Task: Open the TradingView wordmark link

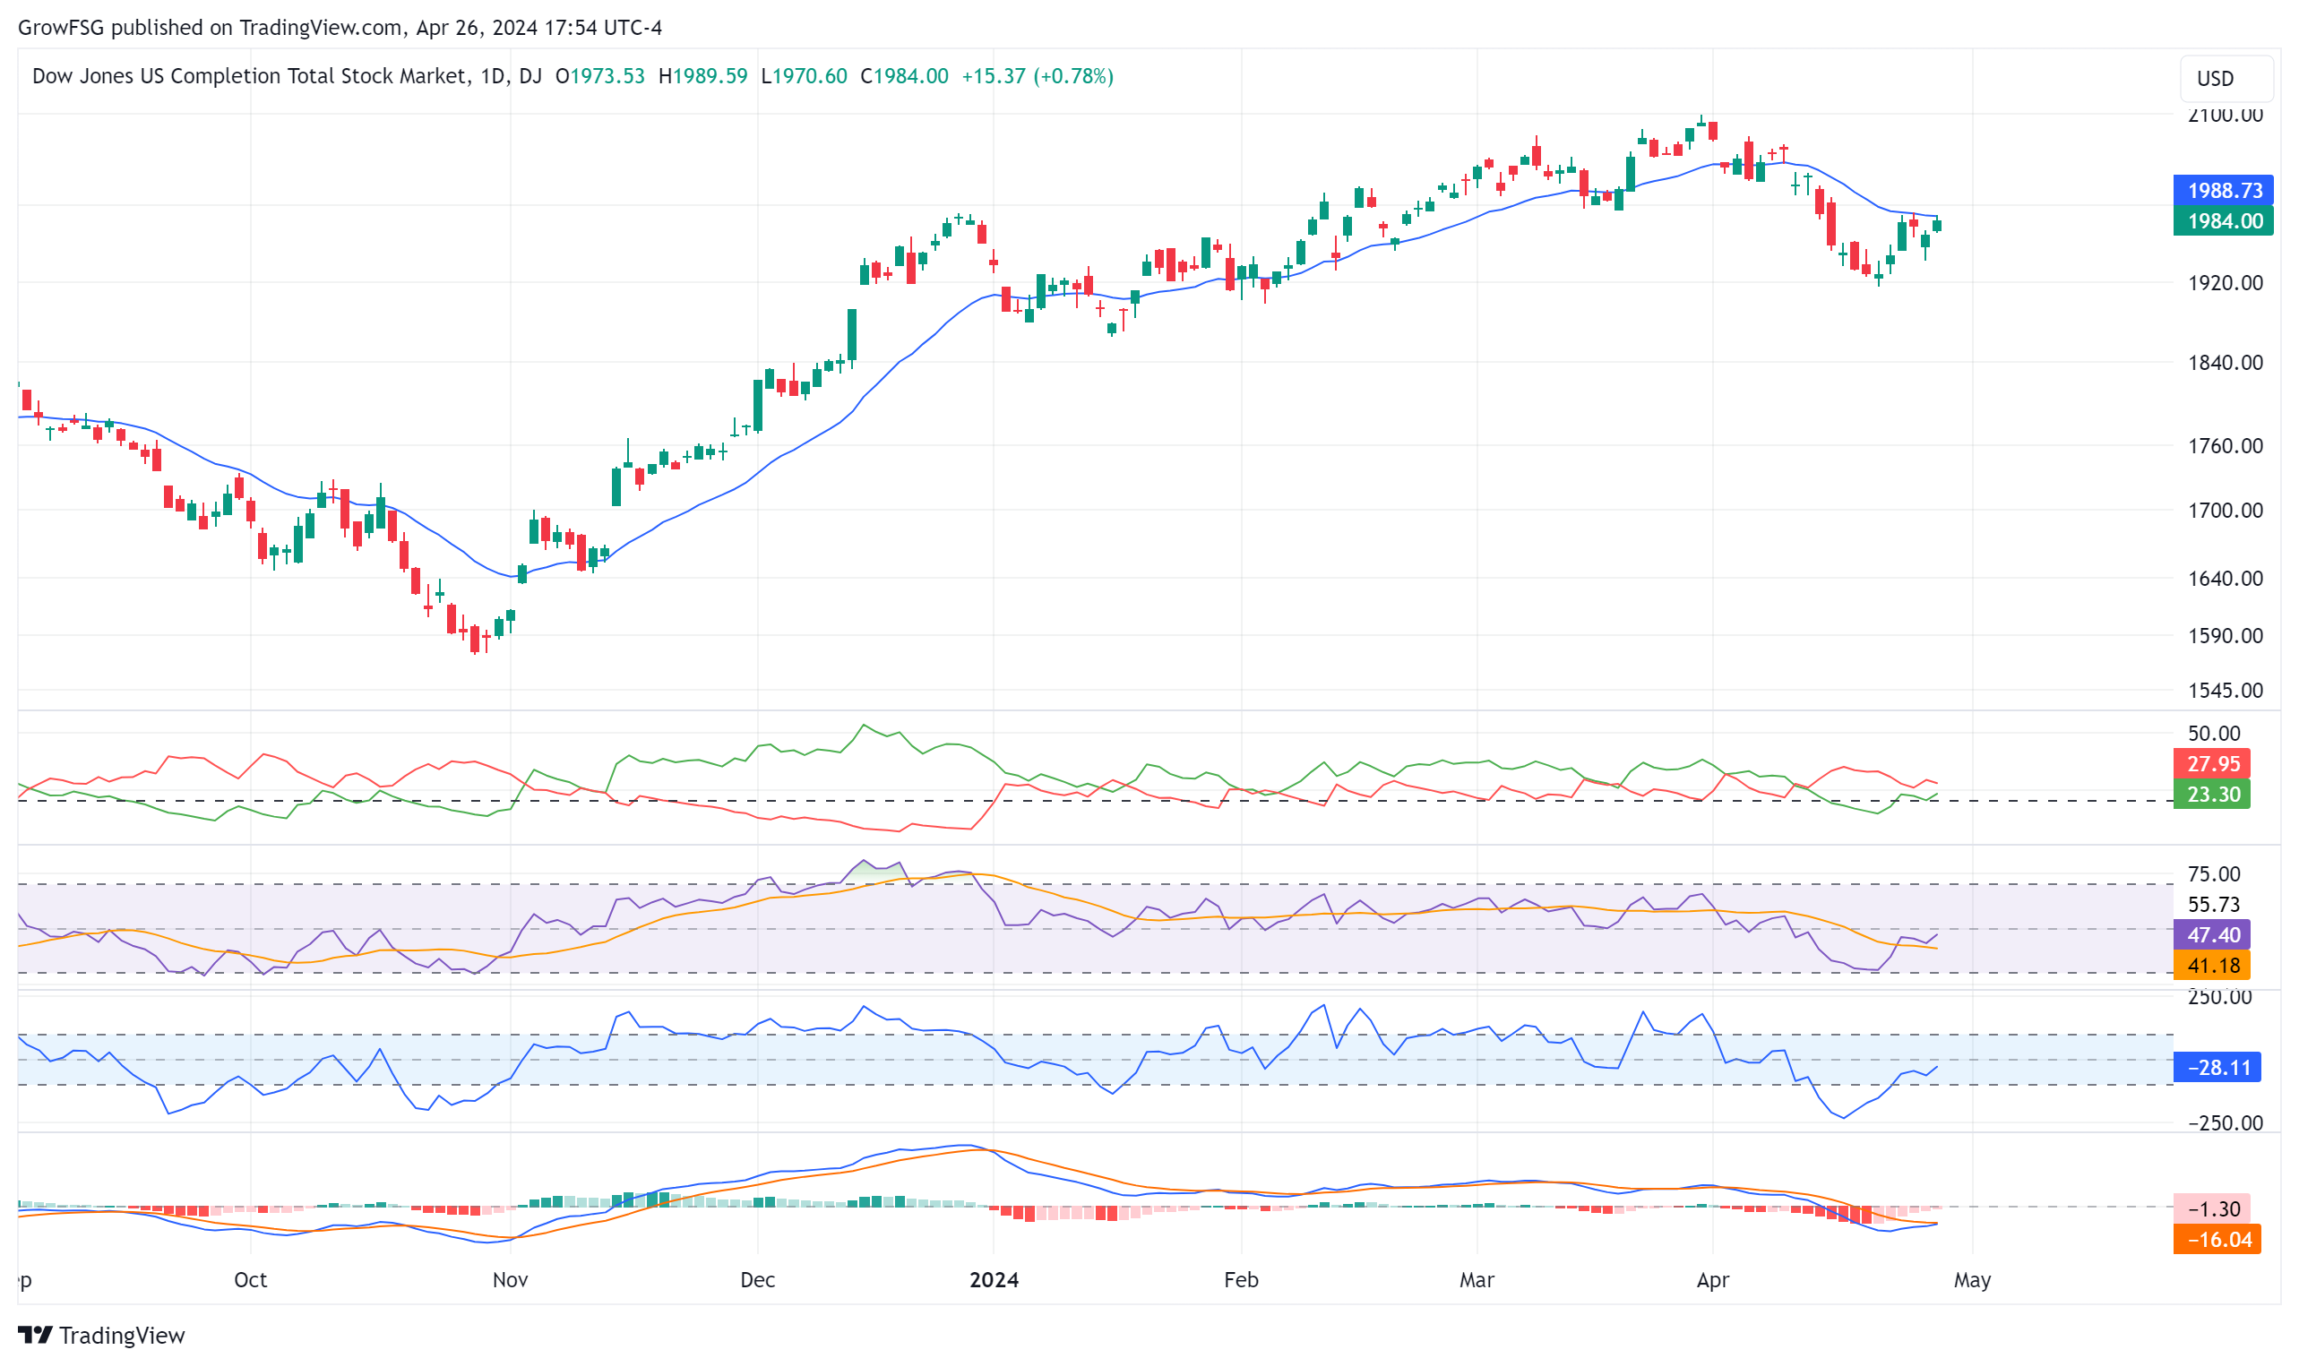Action: point(122,1335)
